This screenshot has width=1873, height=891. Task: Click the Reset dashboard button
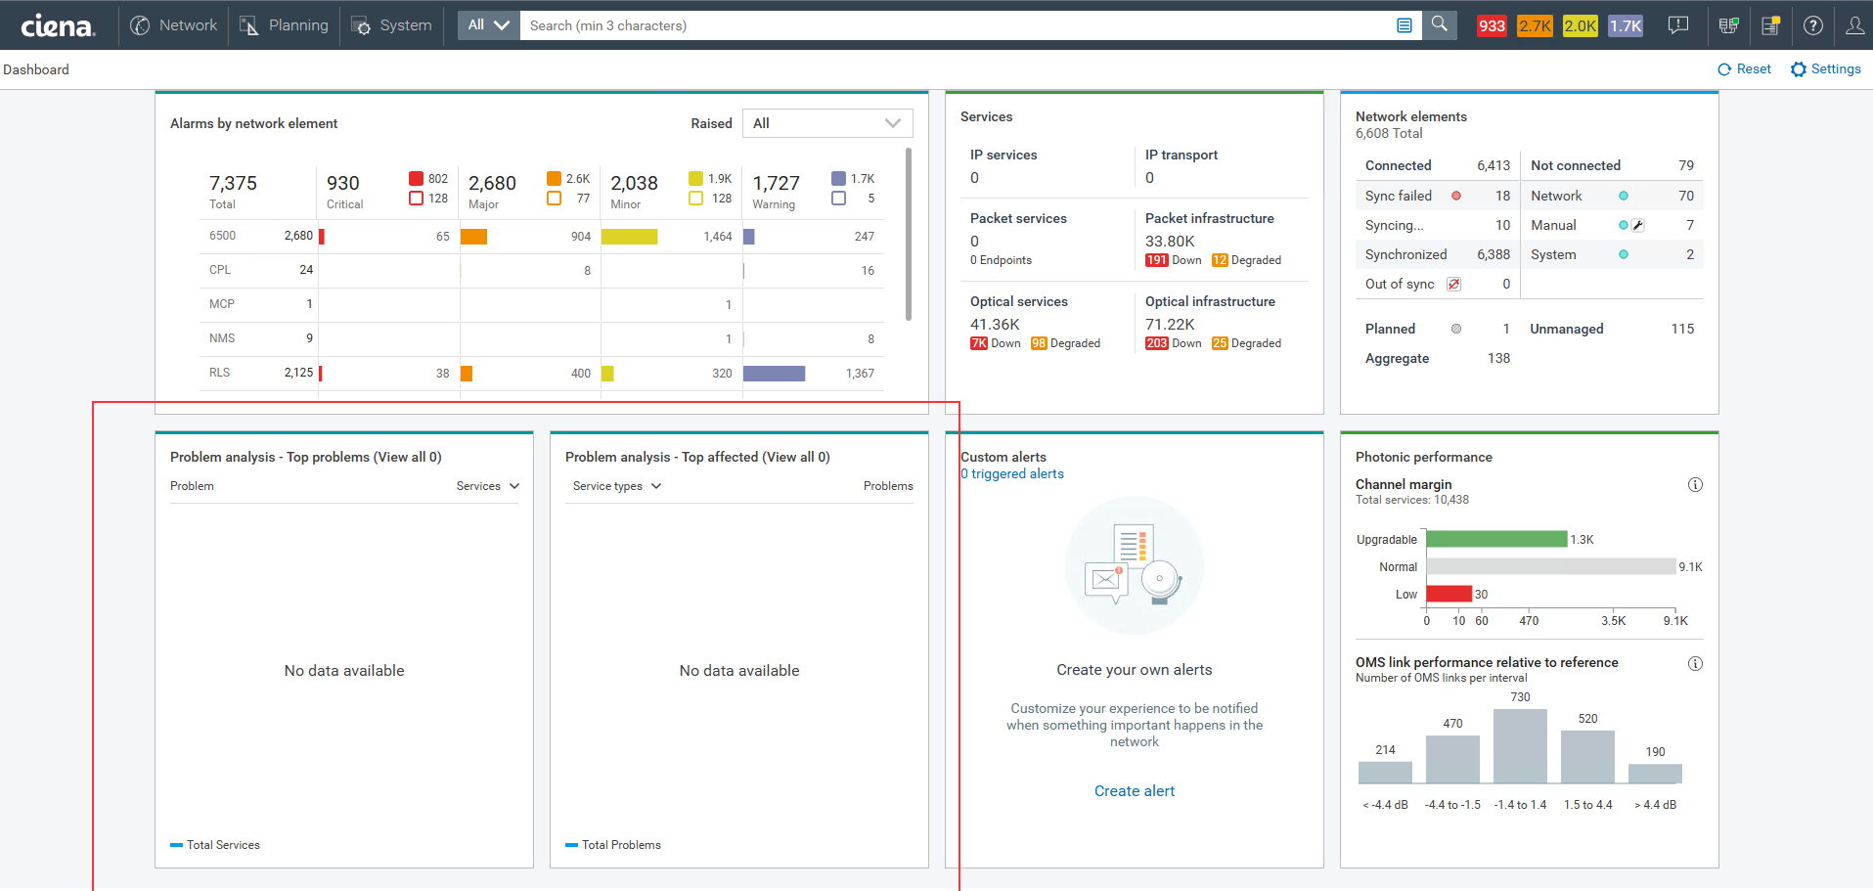coord(1744,69)
